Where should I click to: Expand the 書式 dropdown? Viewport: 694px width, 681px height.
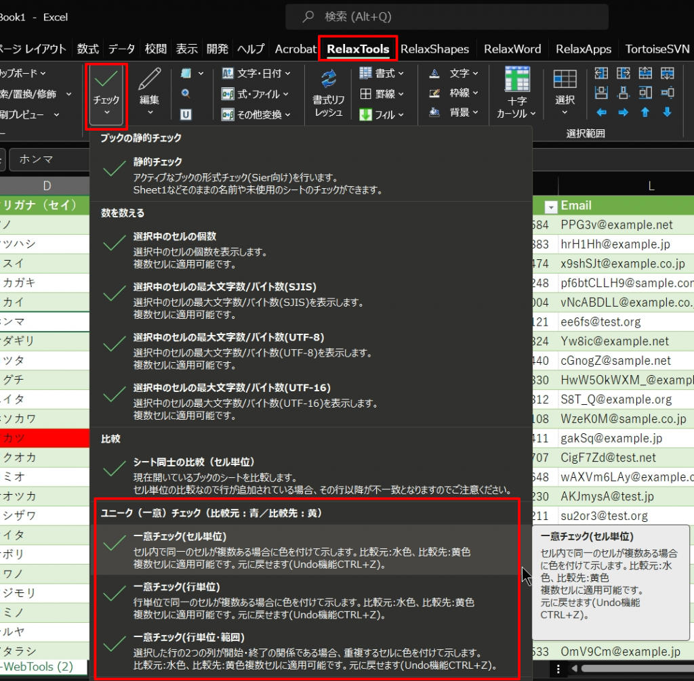pyautogui.click(x=382, y=73)
